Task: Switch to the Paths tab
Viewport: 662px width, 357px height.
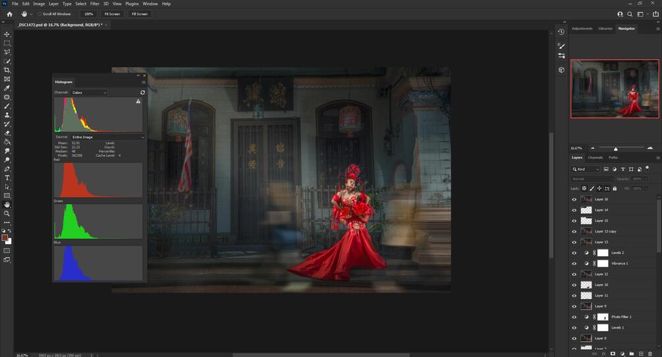Action: pyautogui.click(x=613, y=157)
